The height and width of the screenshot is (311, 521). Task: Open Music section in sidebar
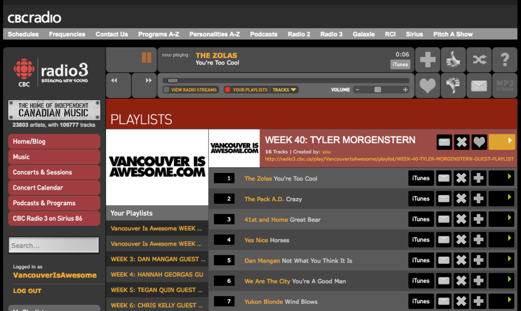tap(54, 157)
